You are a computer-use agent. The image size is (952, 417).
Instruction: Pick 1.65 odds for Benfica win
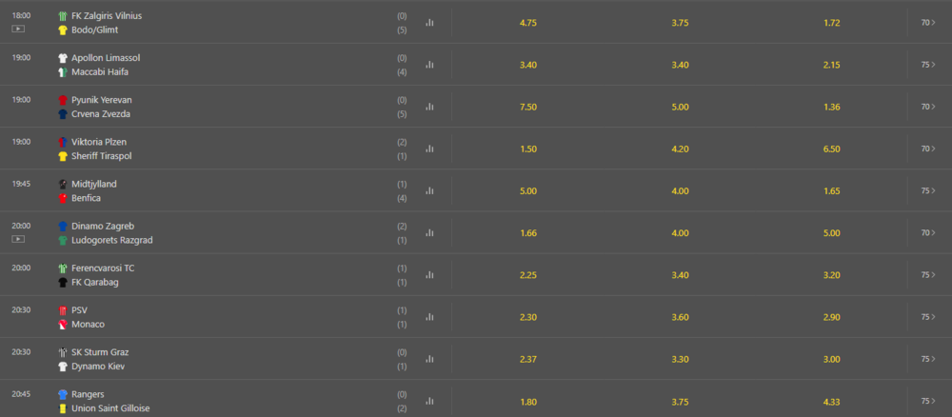[x=831, y=190]
